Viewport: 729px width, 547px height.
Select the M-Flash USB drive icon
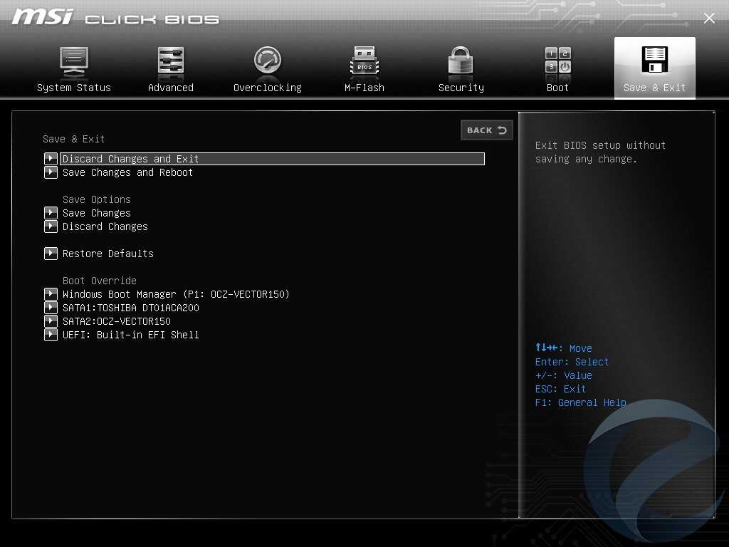tap(364, 61)
